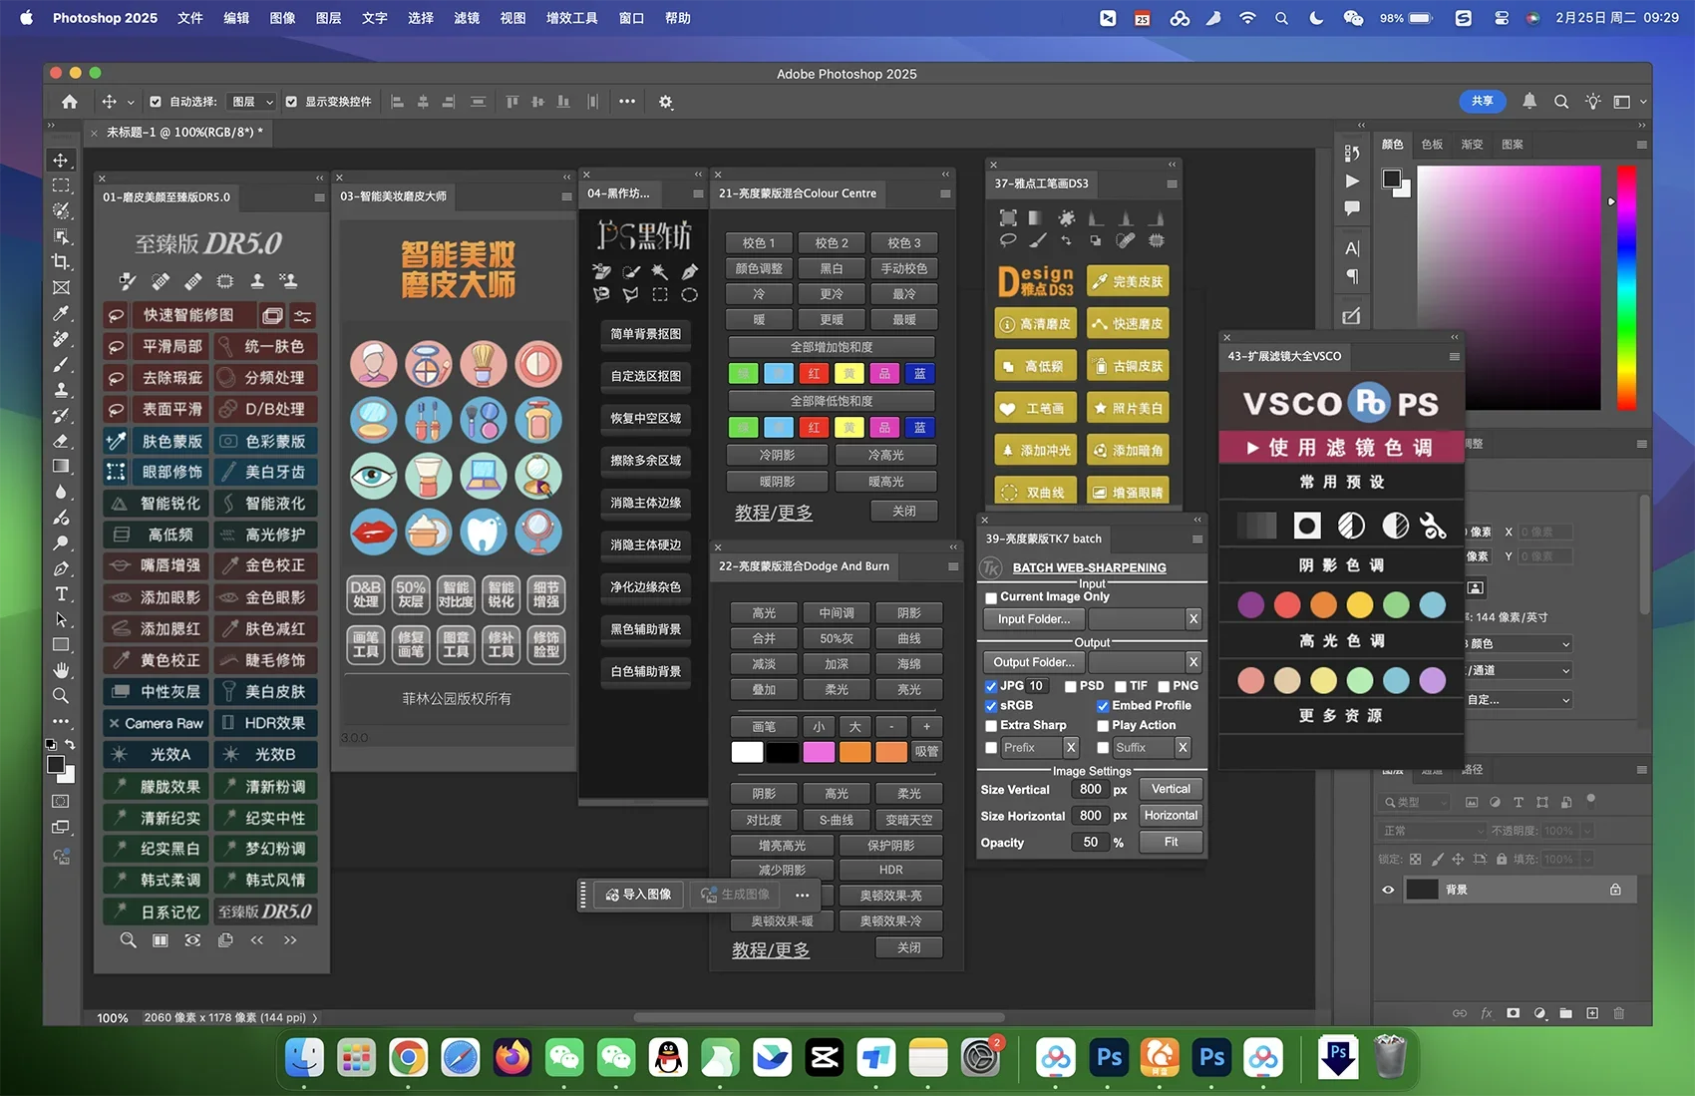Click the white swatch in Dodge And Burn panel
1695x1096 pixels.
tap(747, 752)
